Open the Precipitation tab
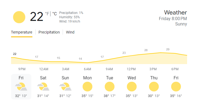Viewport: 206px width, 104px height. (49, 32)
